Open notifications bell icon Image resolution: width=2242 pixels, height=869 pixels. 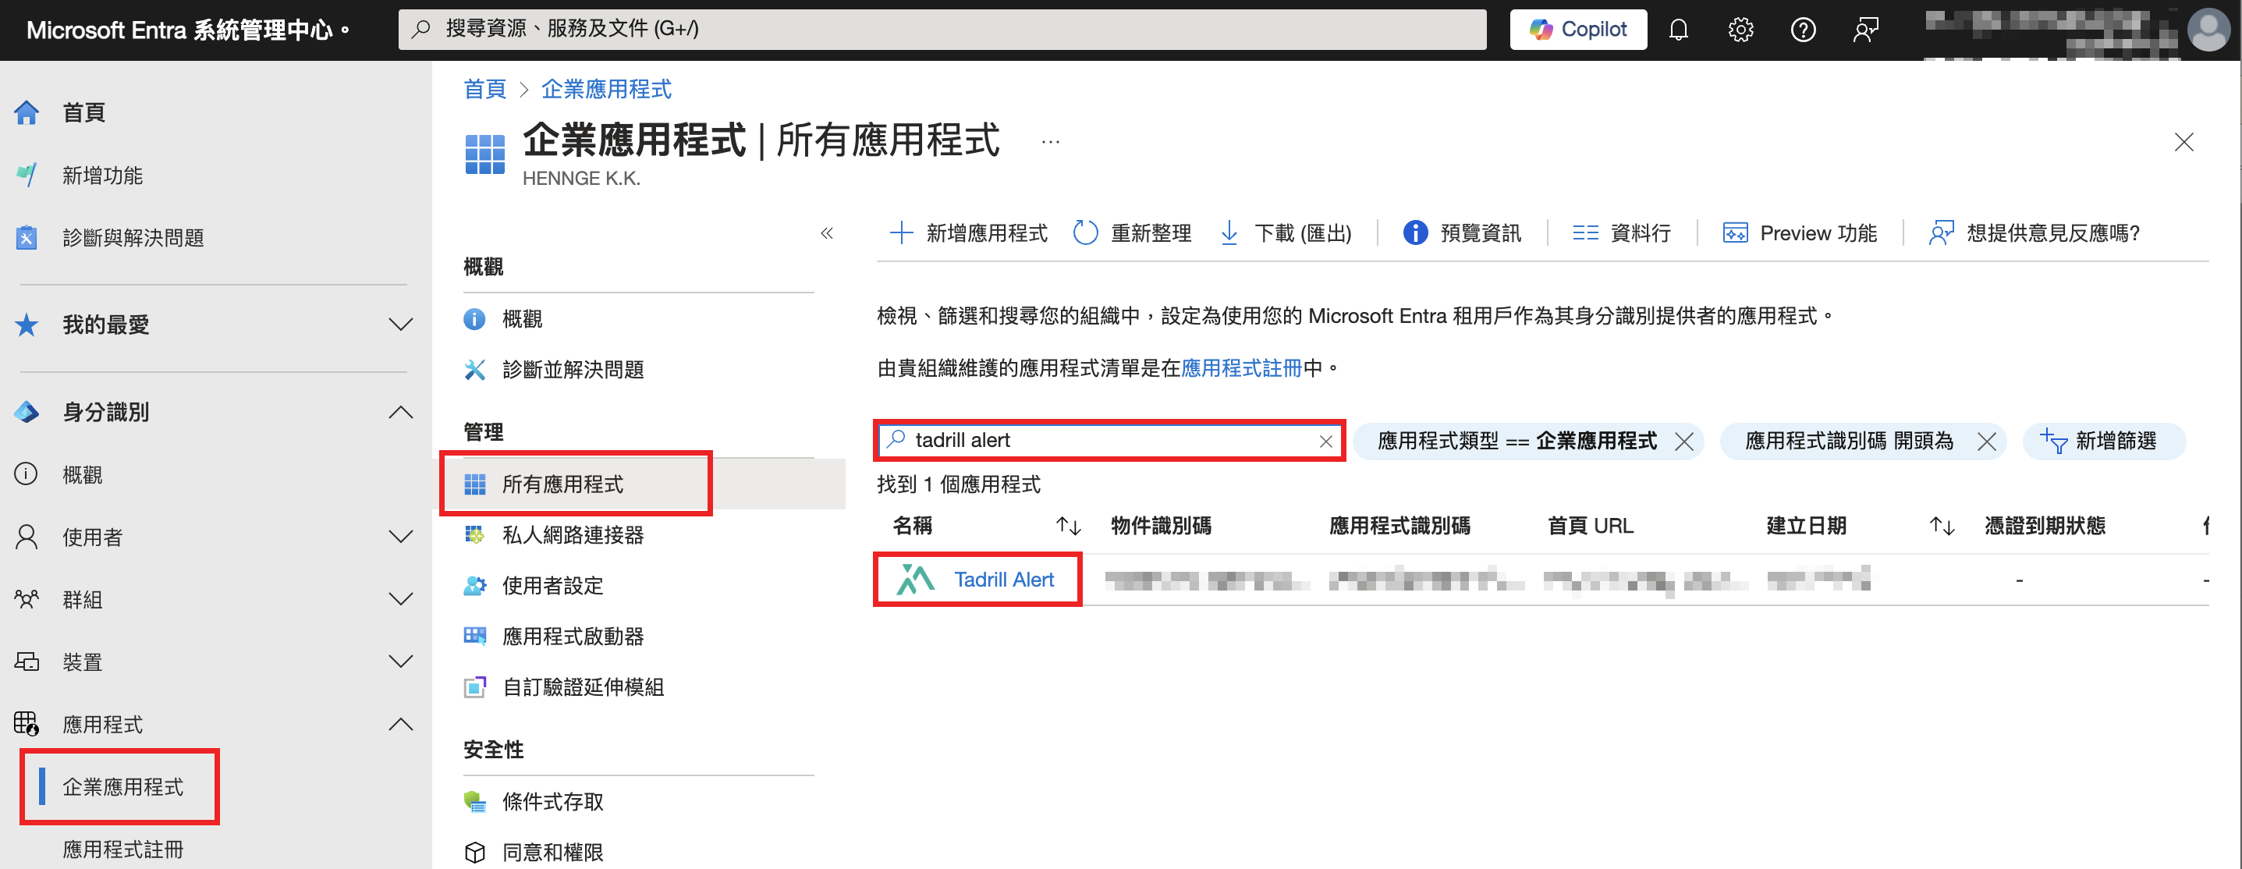(1678, 30)
